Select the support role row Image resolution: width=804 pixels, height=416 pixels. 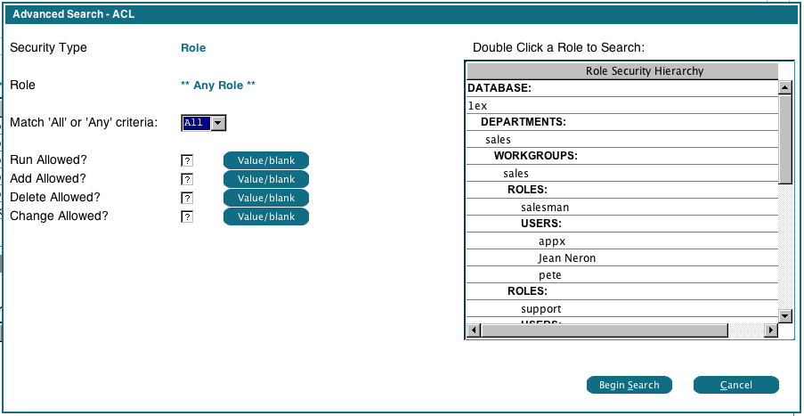tap(622, 309)
